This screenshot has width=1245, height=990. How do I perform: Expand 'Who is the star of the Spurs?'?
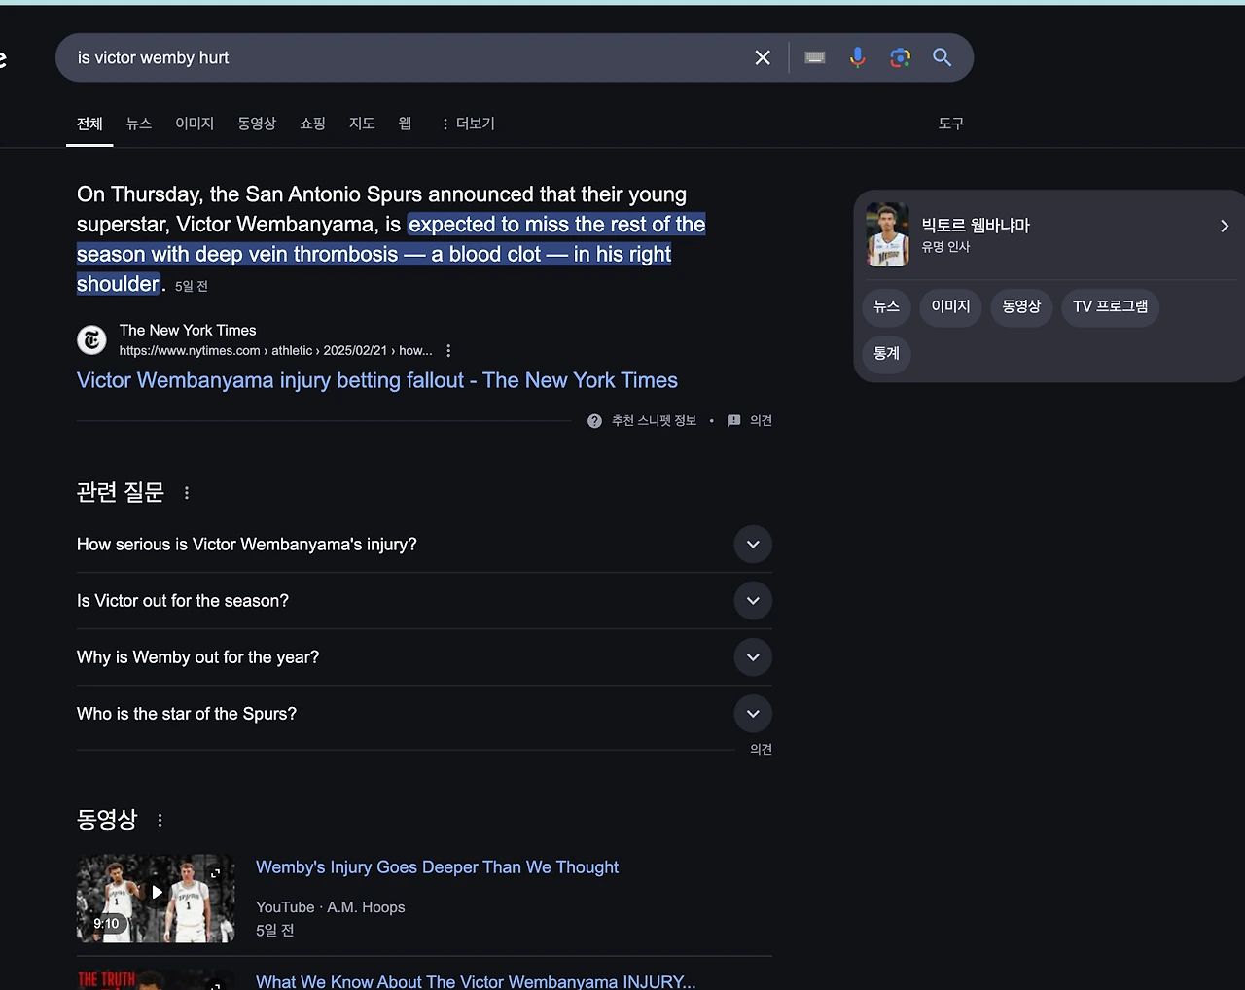click(424, 714)
